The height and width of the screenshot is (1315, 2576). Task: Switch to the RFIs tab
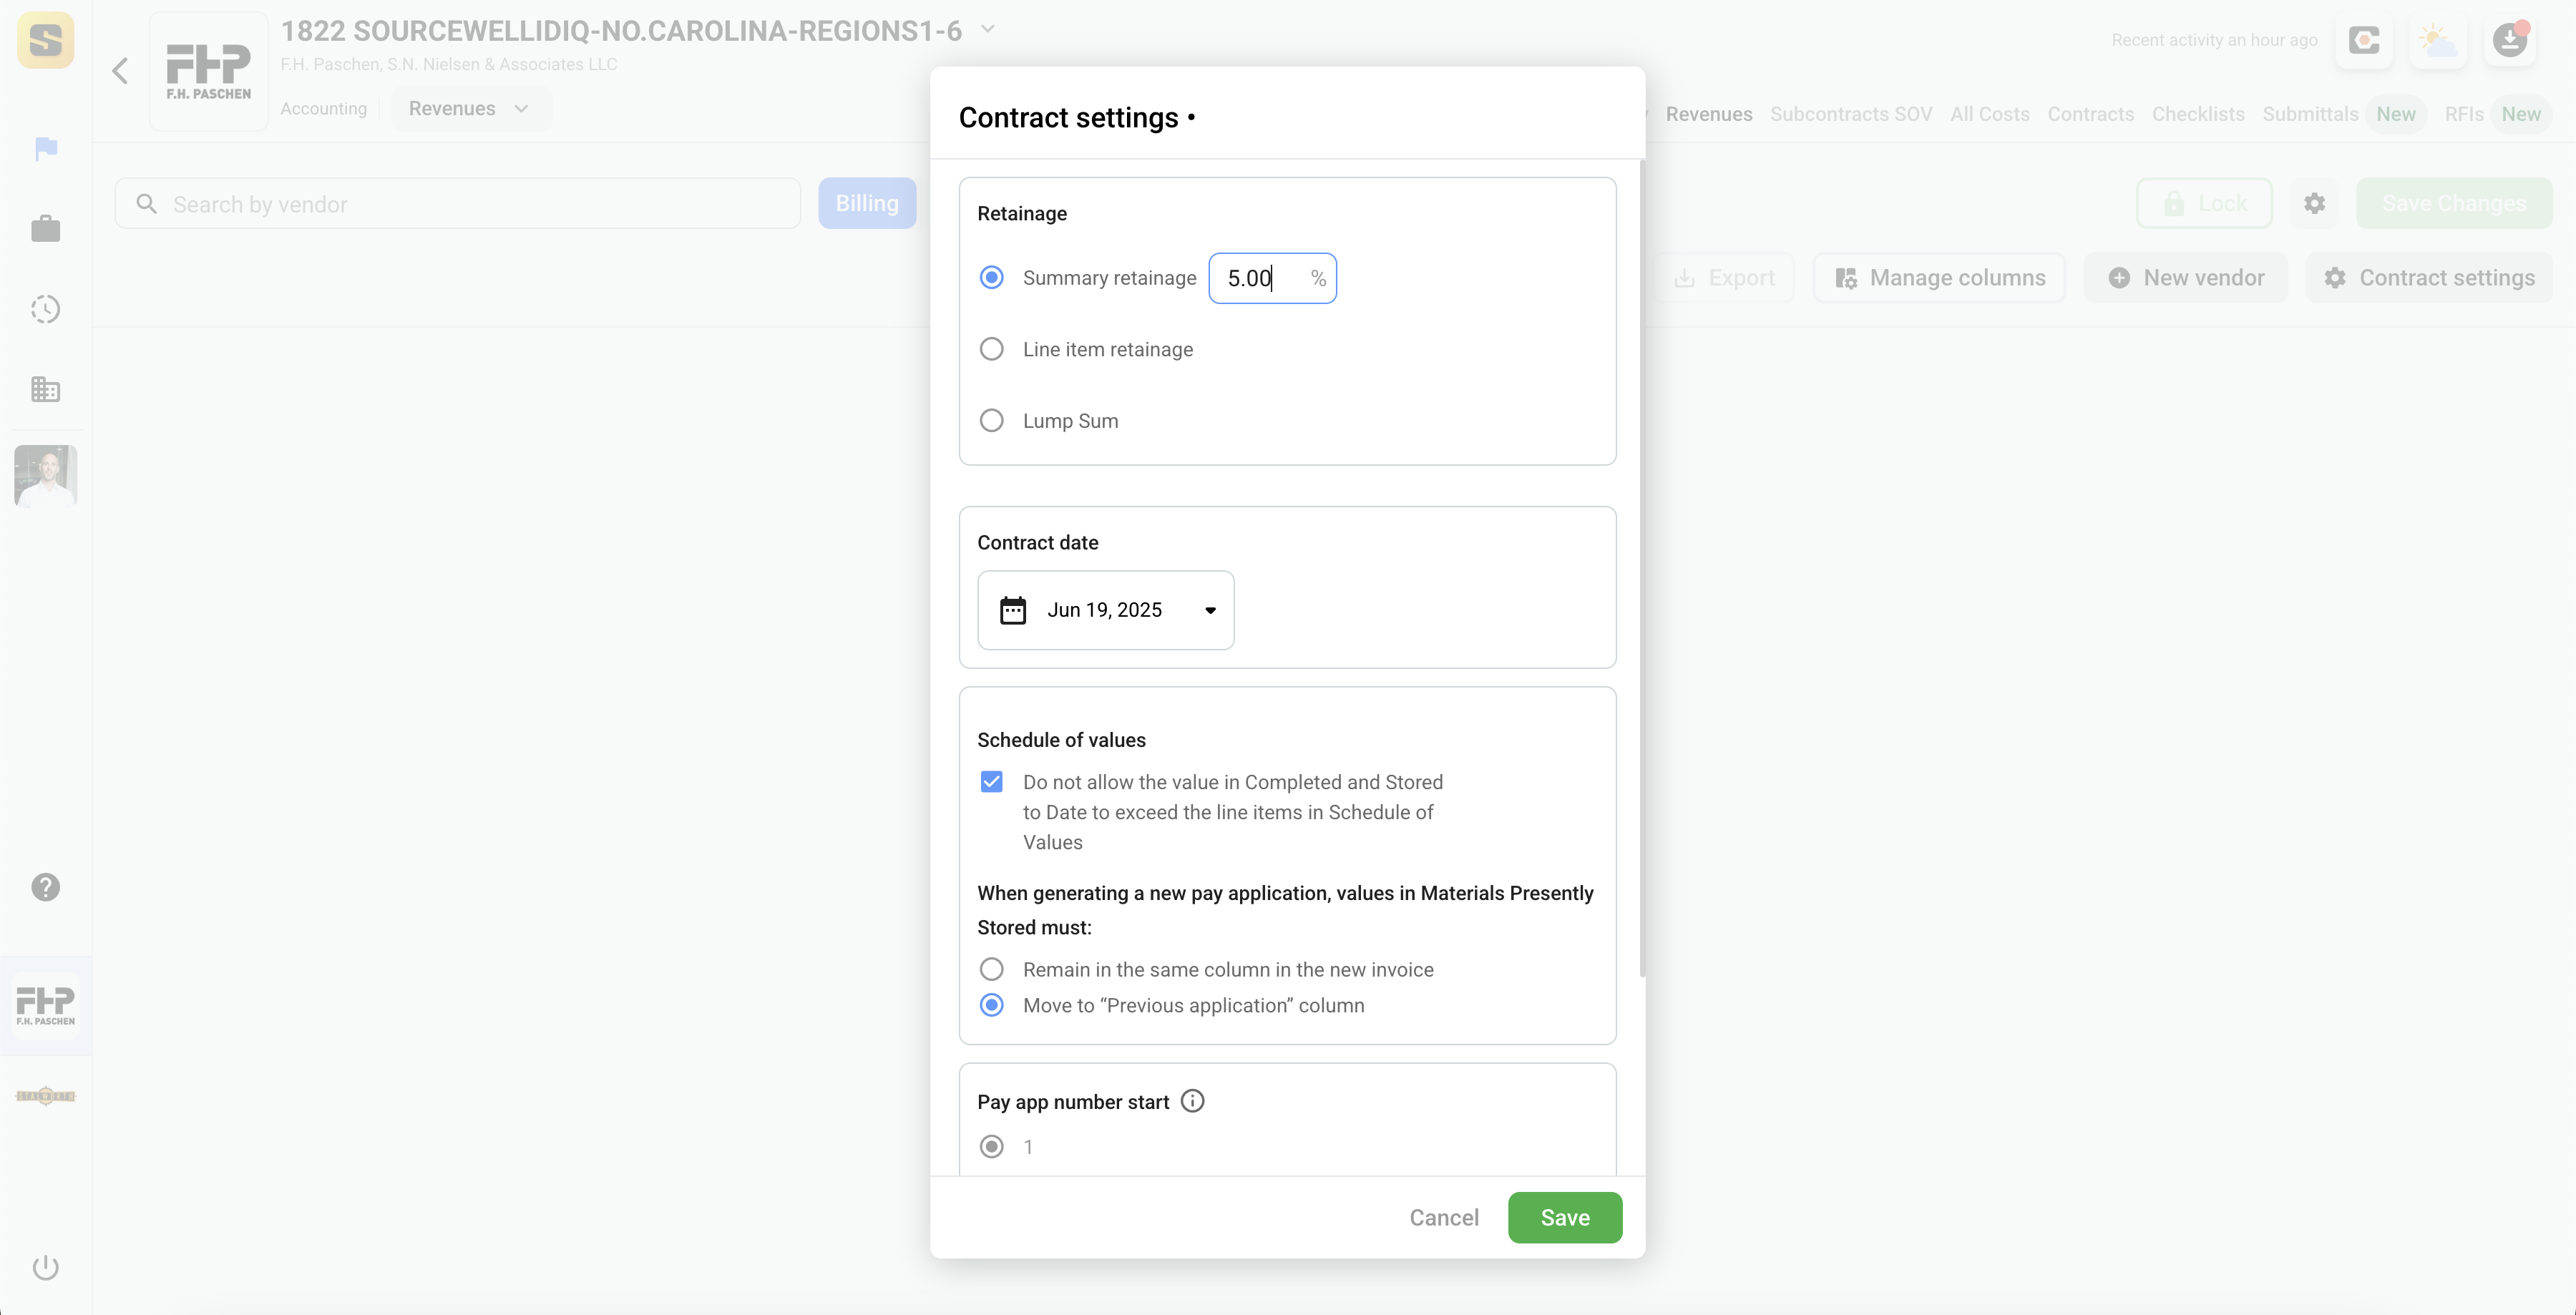tap(2464, 114)
